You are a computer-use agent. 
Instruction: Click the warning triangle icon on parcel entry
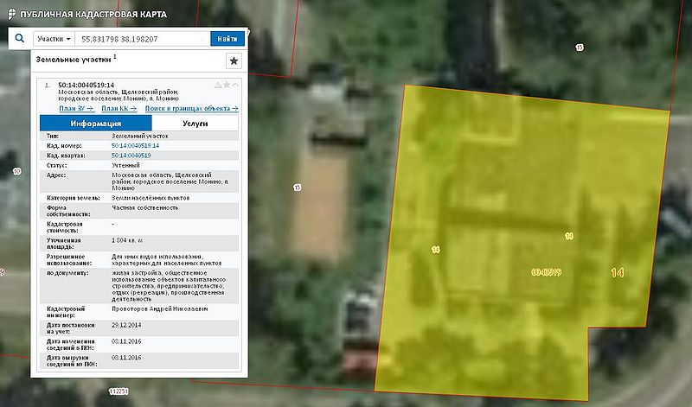[217, 85]
